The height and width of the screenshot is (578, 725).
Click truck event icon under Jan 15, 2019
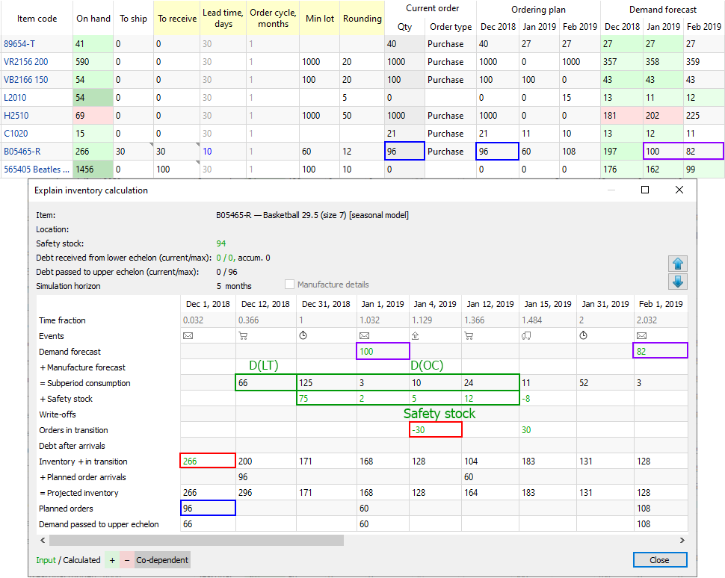[527, 336]
